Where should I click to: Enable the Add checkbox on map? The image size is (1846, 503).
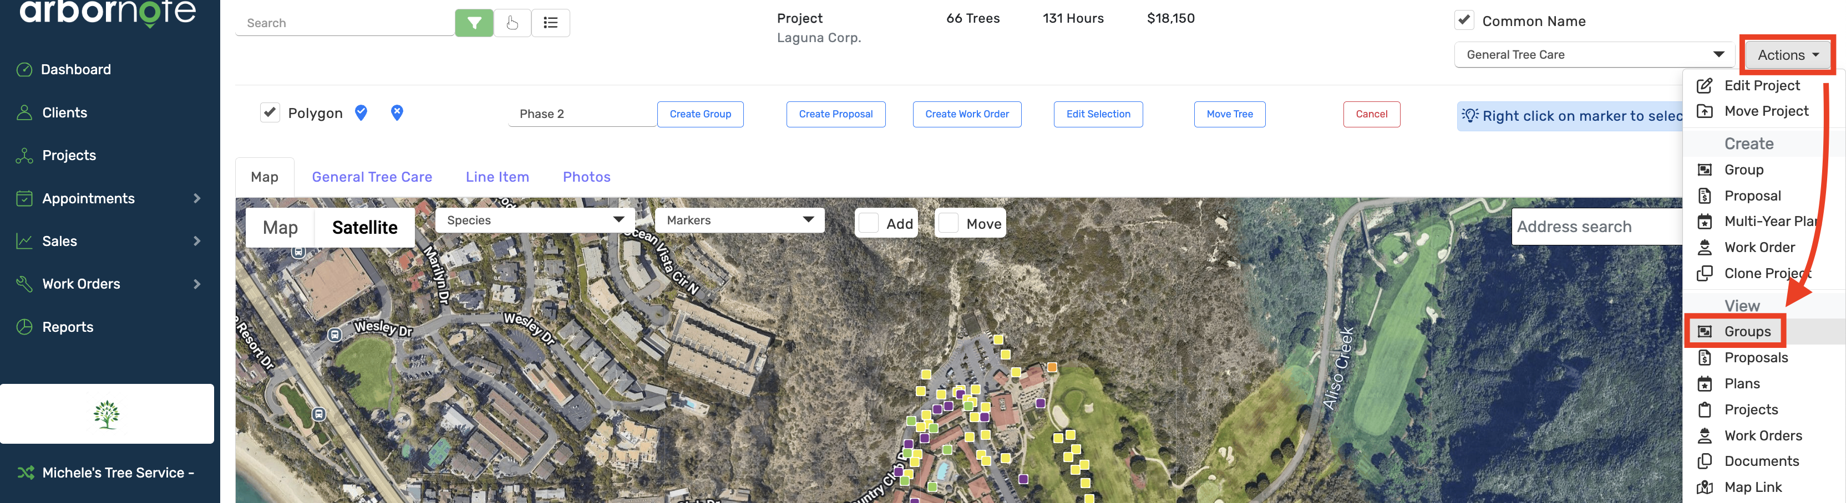click(x=869, y=223)
